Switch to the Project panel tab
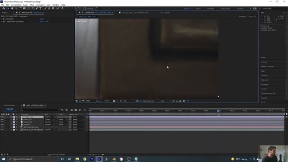Screen dimensions: 288x162 coord(4,13)
